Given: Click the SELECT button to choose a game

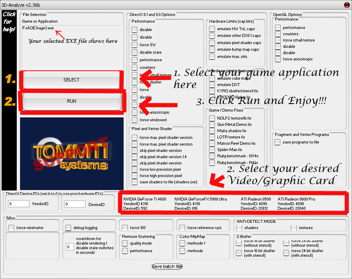Looking at the screenshot, I should pos(71,80).
